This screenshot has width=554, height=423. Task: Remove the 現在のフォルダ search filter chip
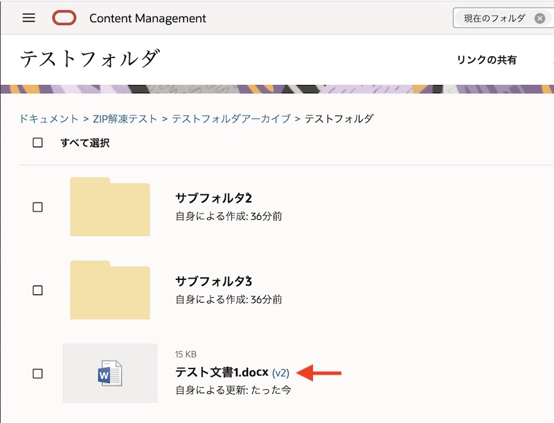point(539,19)
